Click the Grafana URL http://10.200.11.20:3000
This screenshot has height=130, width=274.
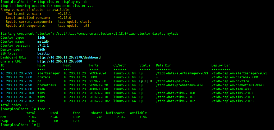click(60, 61)
